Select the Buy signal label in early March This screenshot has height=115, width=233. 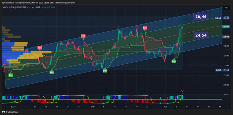tap(174, 61)
